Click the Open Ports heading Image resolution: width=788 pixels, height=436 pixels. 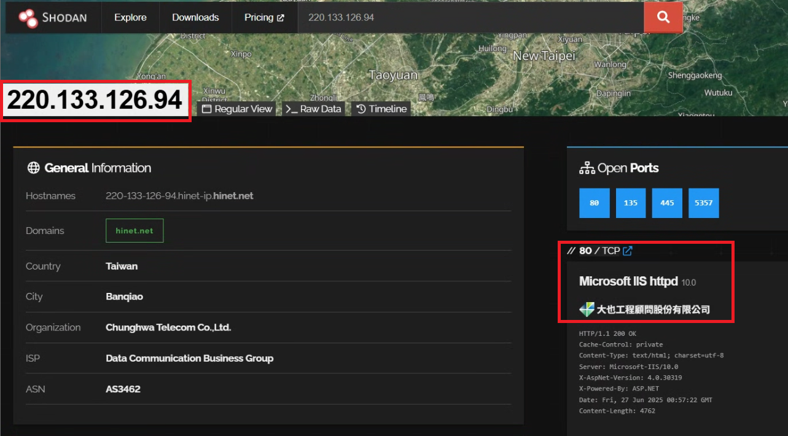pos(628,168)
